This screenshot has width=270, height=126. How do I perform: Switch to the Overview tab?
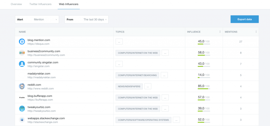point(16,4)
